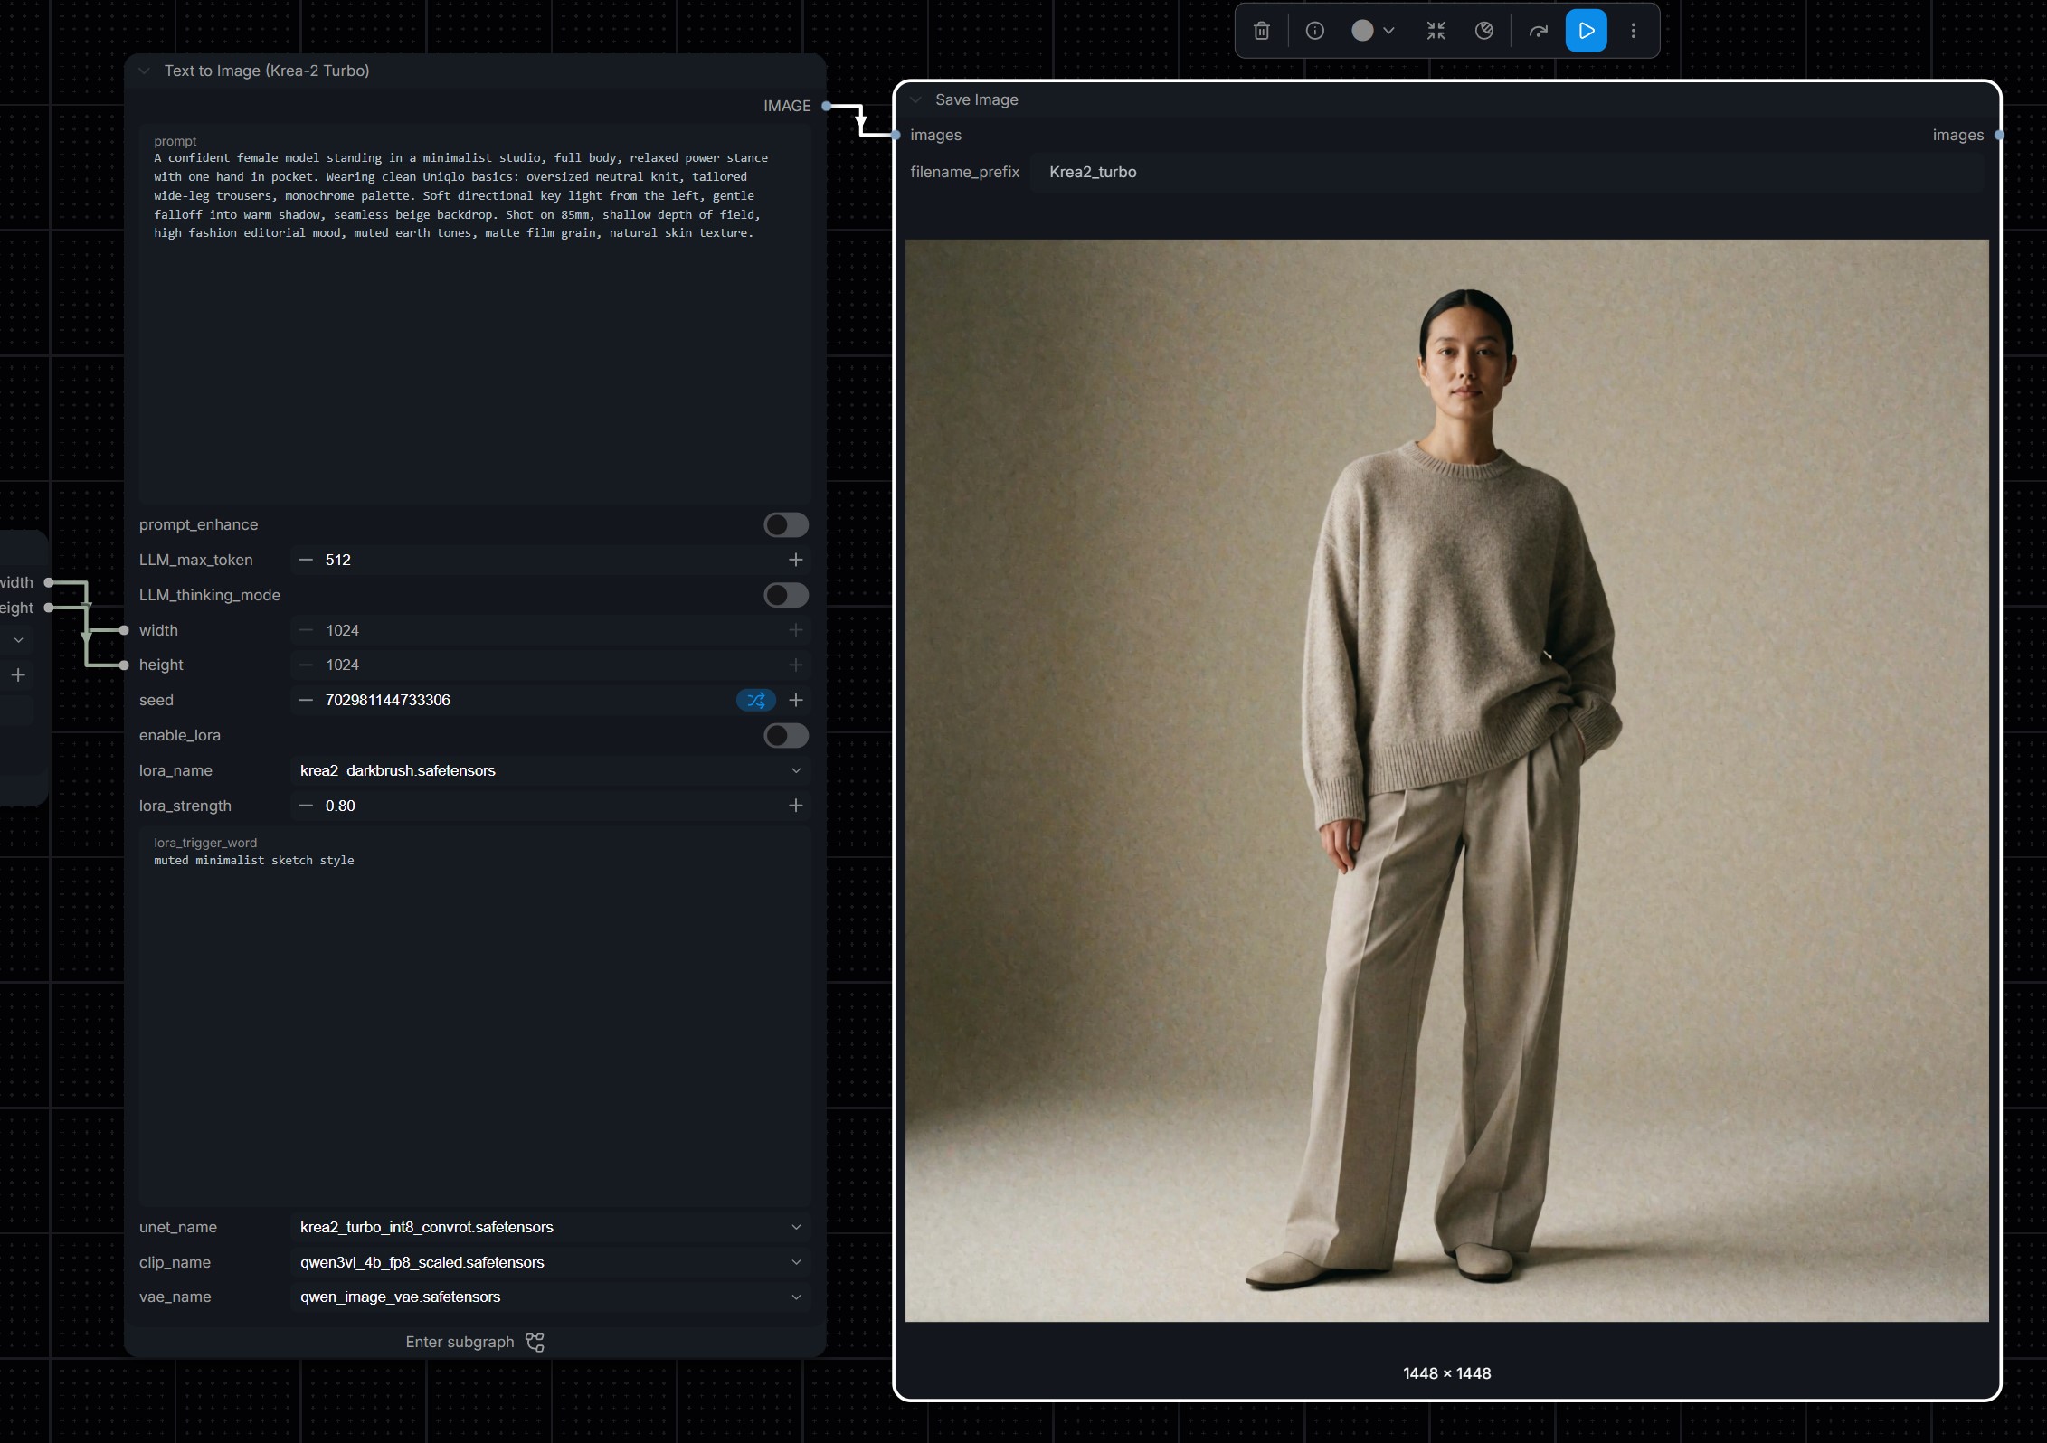Decrease lora_strength with minus button
Image resolution: width=2047 pixels, height=1443 pixels.
pyautogui.click(x=306, y=806)
